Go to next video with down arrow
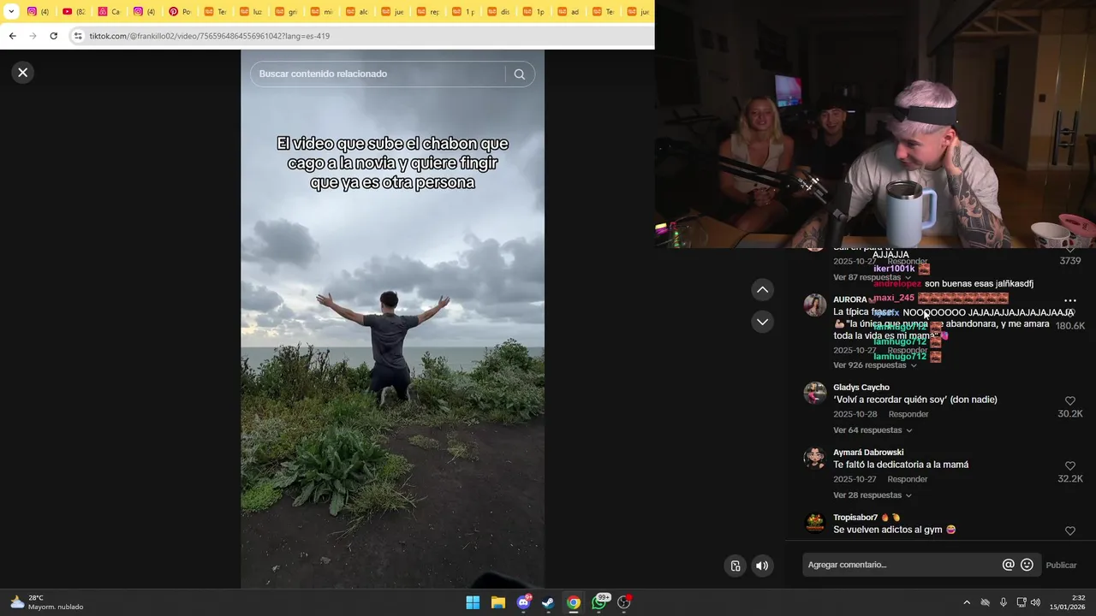This screenshot has height=616, width=1096. [x=762, y=322]
